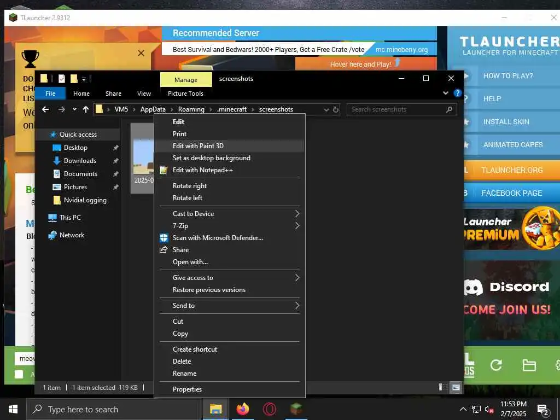Viewport: 560px width, 420px height.
Task: Click properties icon in Explorer titlebar
Action: (61, 79)
